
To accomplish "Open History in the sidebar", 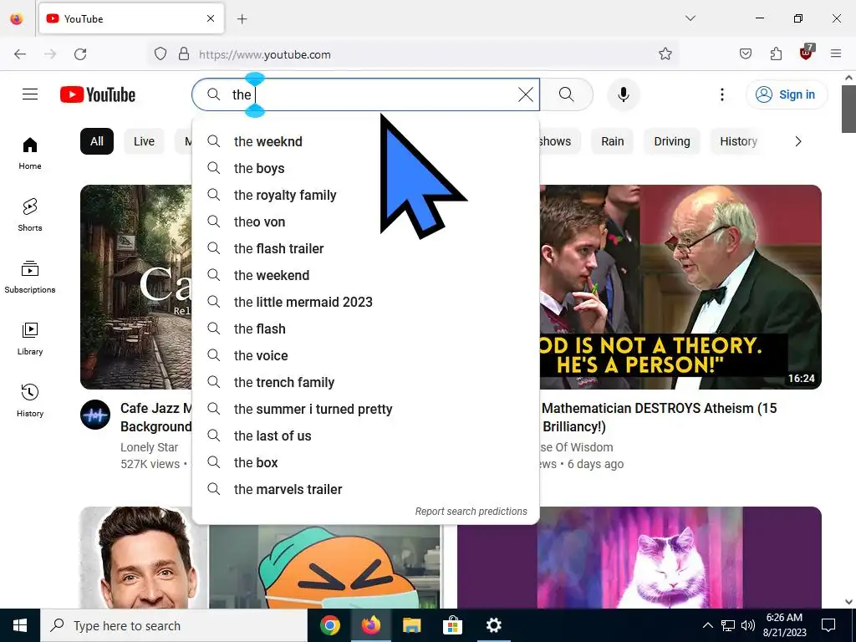I will tap(30, 400).
